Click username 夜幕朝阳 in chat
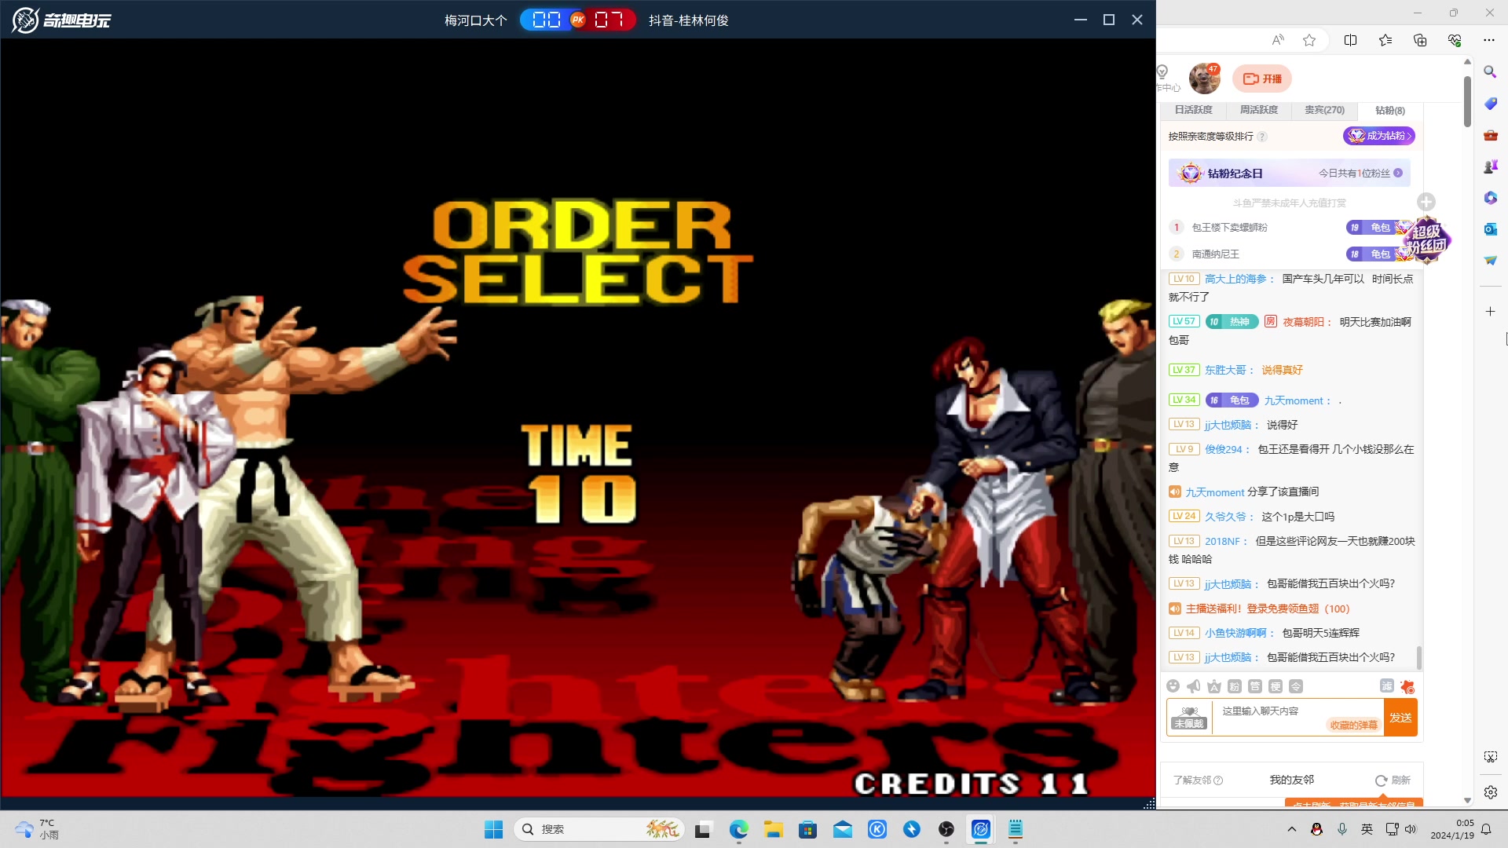 pos(1303,322)
